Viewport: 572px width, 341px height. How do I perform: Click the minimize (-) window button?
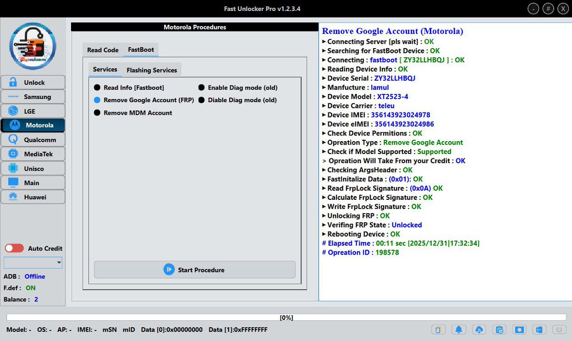(x=534, y=9)
